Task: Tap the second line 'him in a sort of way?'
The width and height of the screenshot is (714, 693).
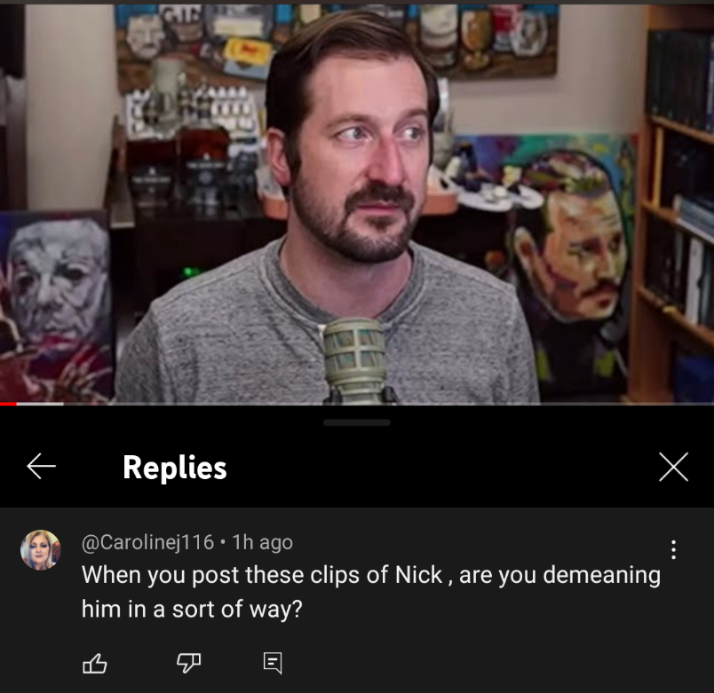Action: 192,610
